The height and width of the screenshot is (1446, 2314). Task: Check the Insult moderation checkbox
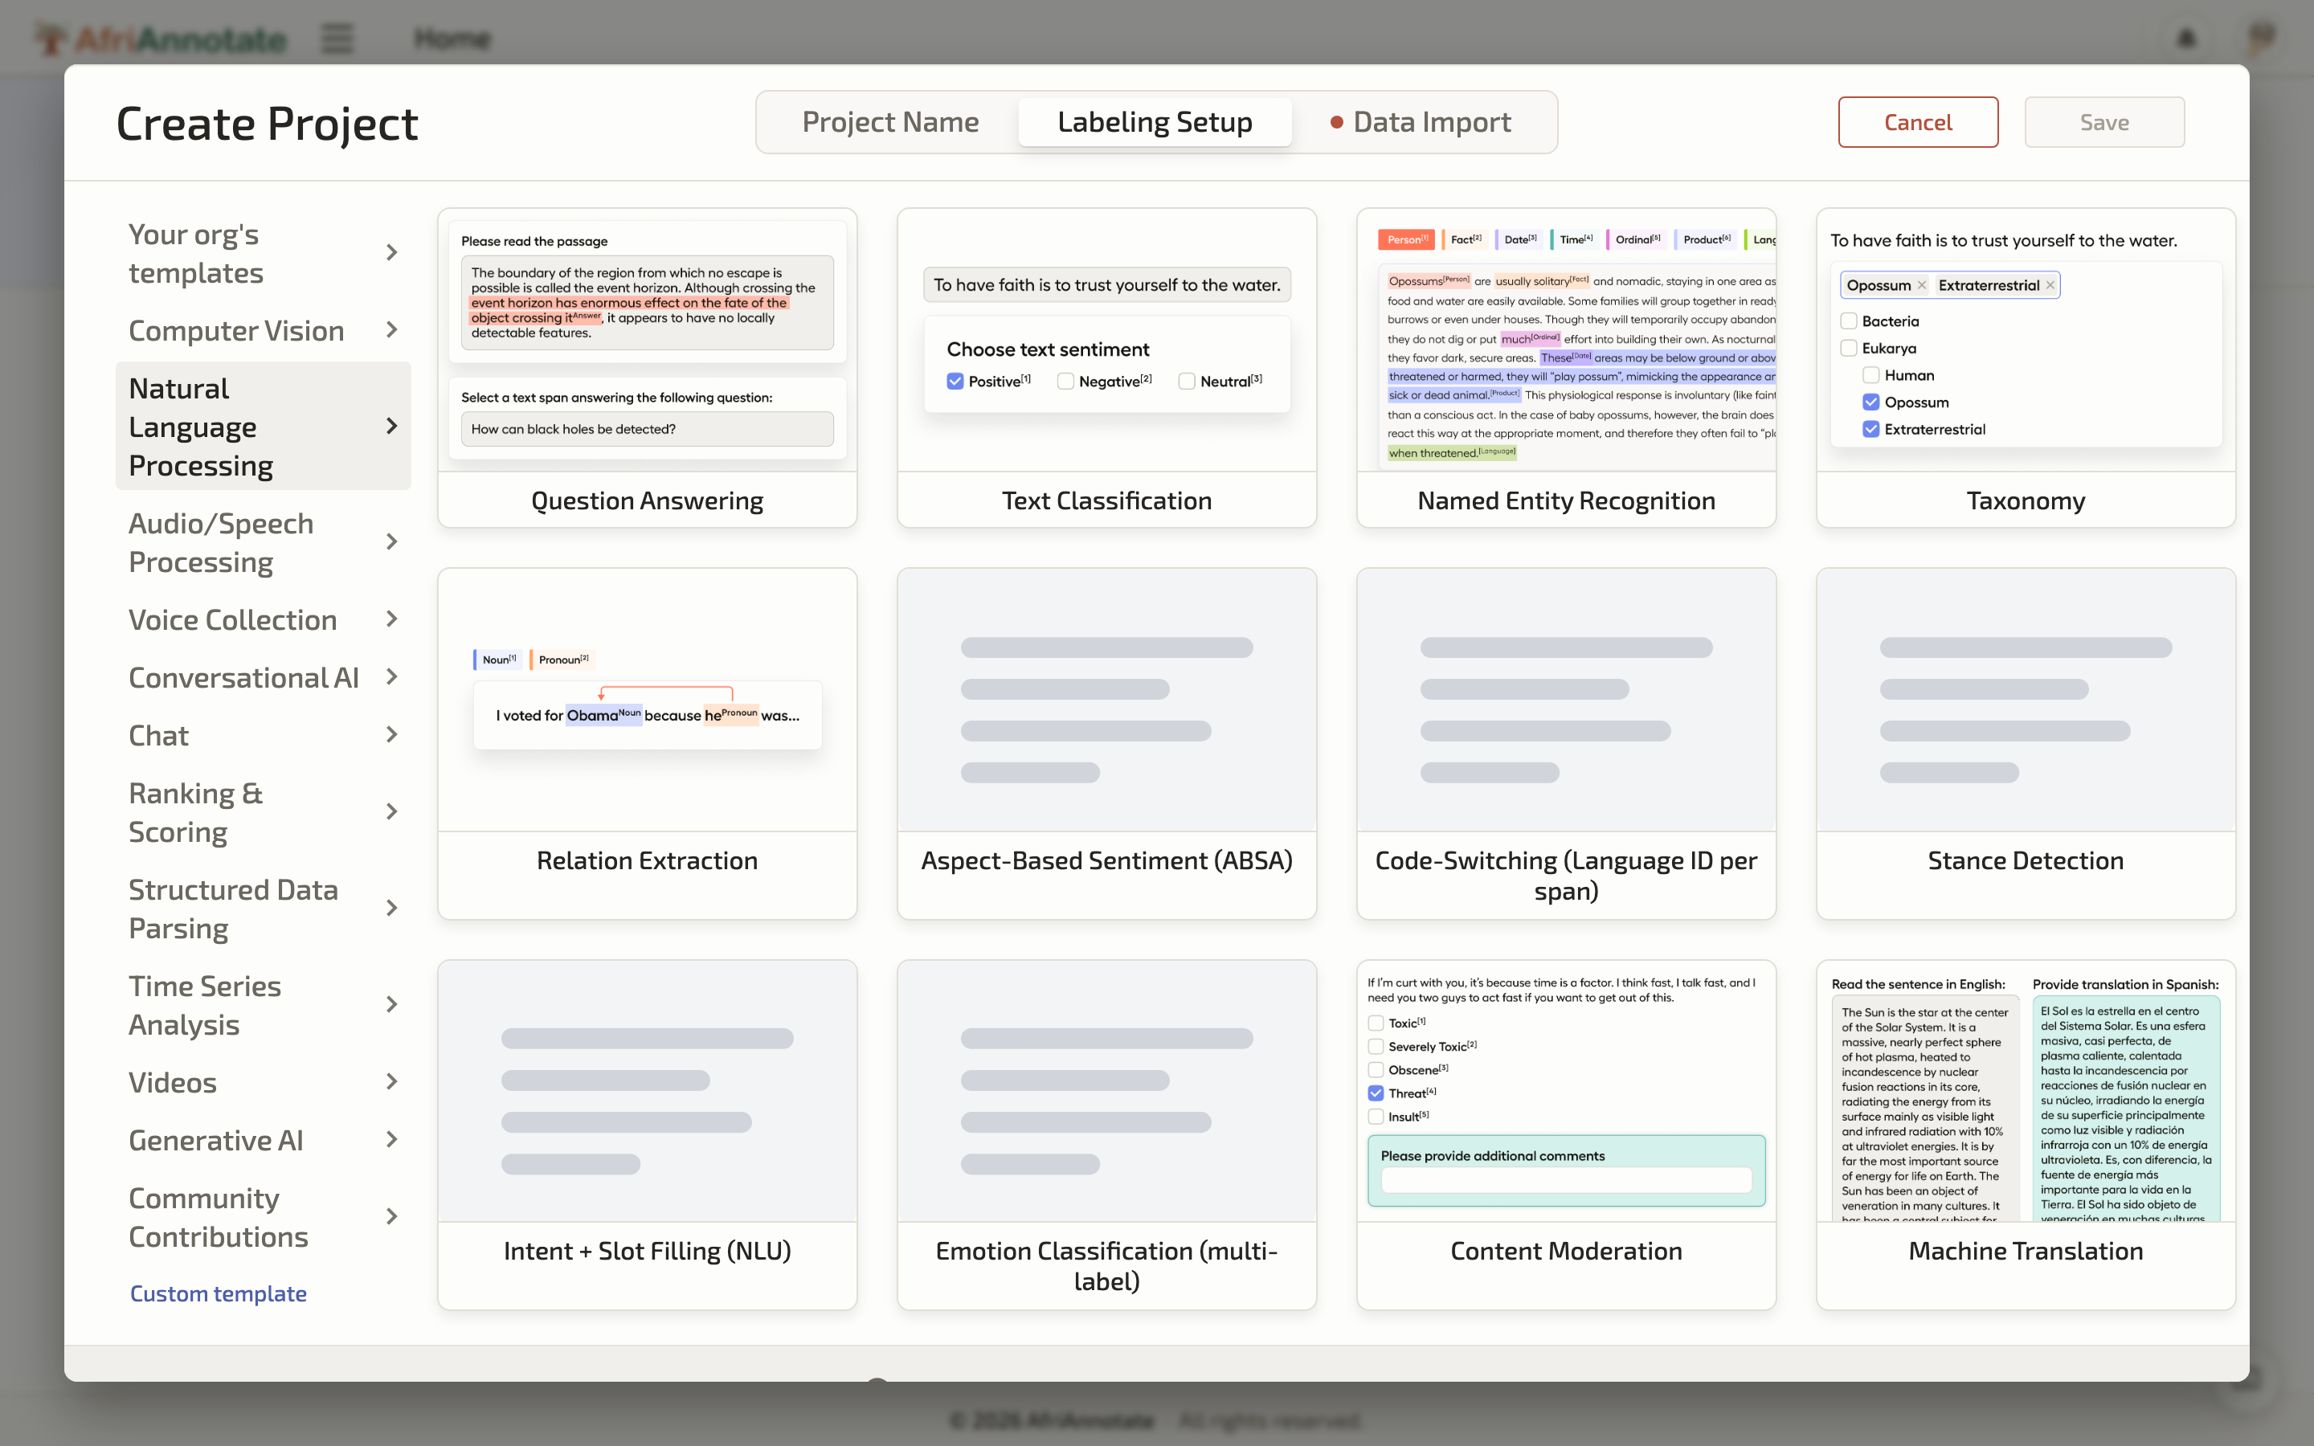tap(1376, 1116)
